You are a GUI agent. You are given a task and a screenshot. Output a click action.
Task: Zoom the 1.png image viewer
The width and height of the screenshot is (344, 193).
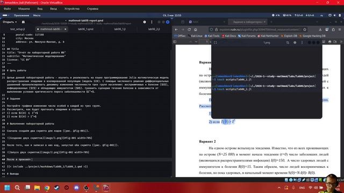coord(288,43)
